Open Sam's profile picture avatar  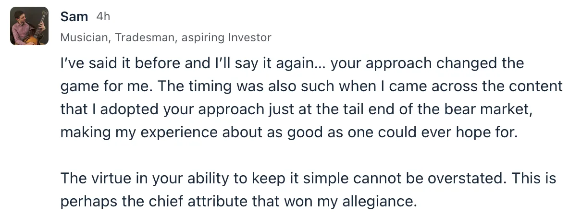coord(29,26)
